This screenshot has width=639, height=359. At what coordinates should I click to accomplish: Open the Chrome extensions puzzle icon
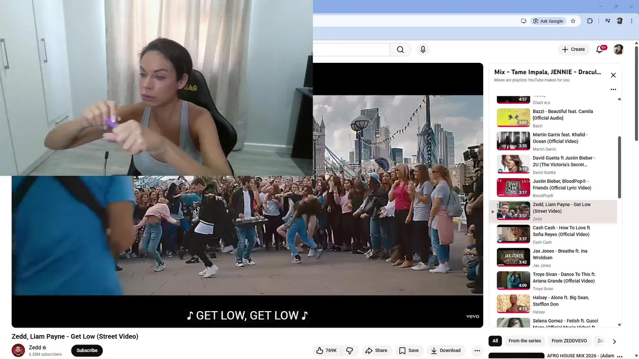(x=590, y=21)
